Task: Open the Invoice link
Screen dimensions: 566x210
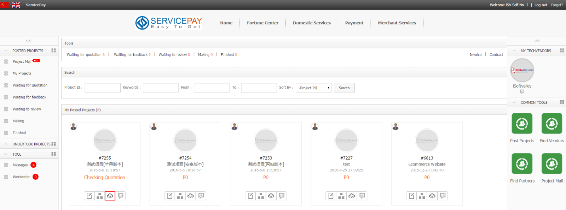Action: pos(476,55)
